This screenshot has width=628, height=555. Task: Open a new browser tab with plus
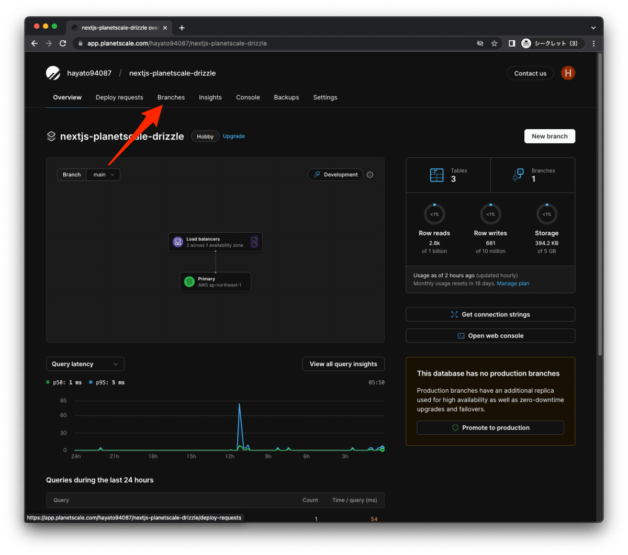182,28
